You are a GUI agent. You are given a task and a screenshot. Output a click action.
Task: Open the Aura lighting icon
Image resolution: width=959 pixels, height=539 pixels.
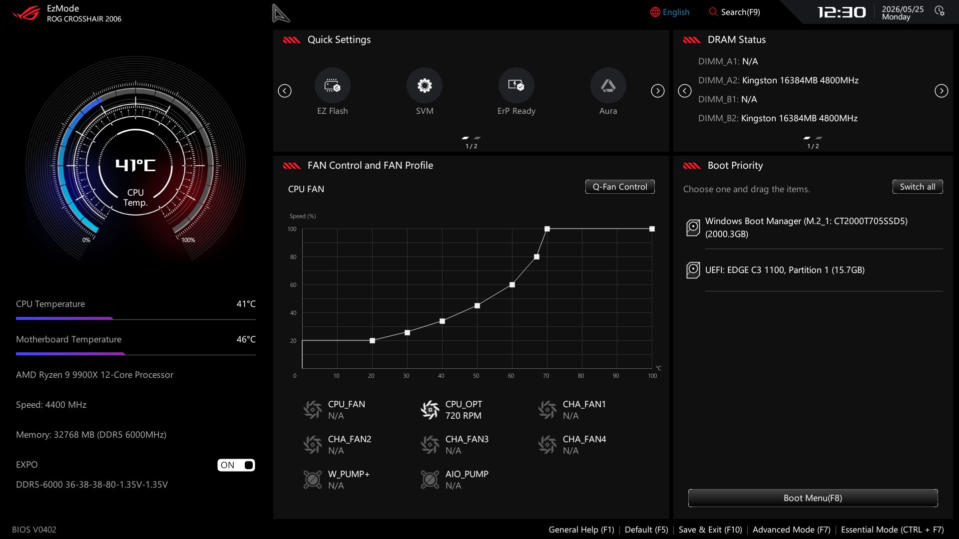pos(608,85)
